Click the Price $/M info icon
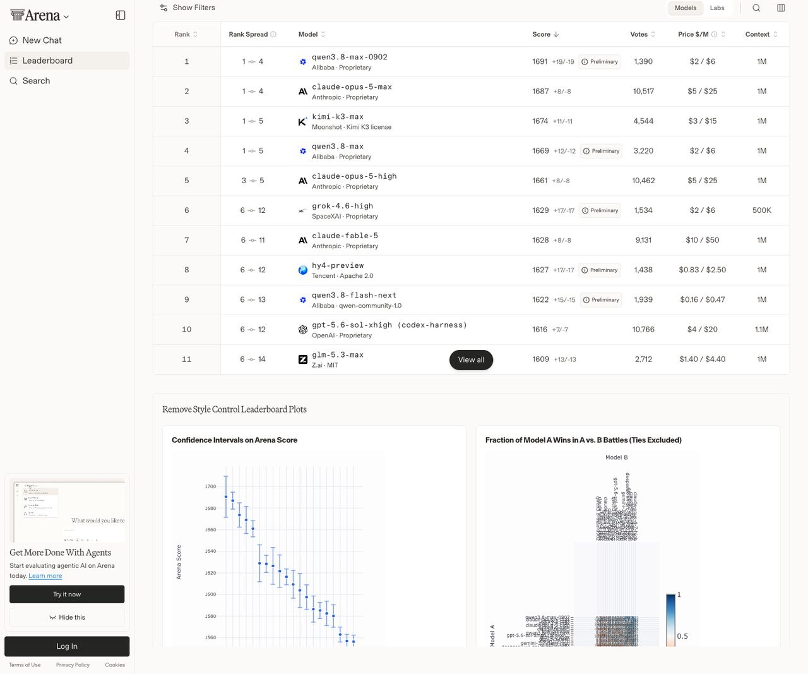 tap(715, 35)
